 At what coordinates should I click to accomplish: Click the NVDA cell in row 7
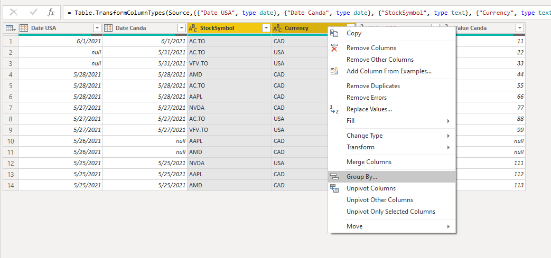click(x=230, y=108)
